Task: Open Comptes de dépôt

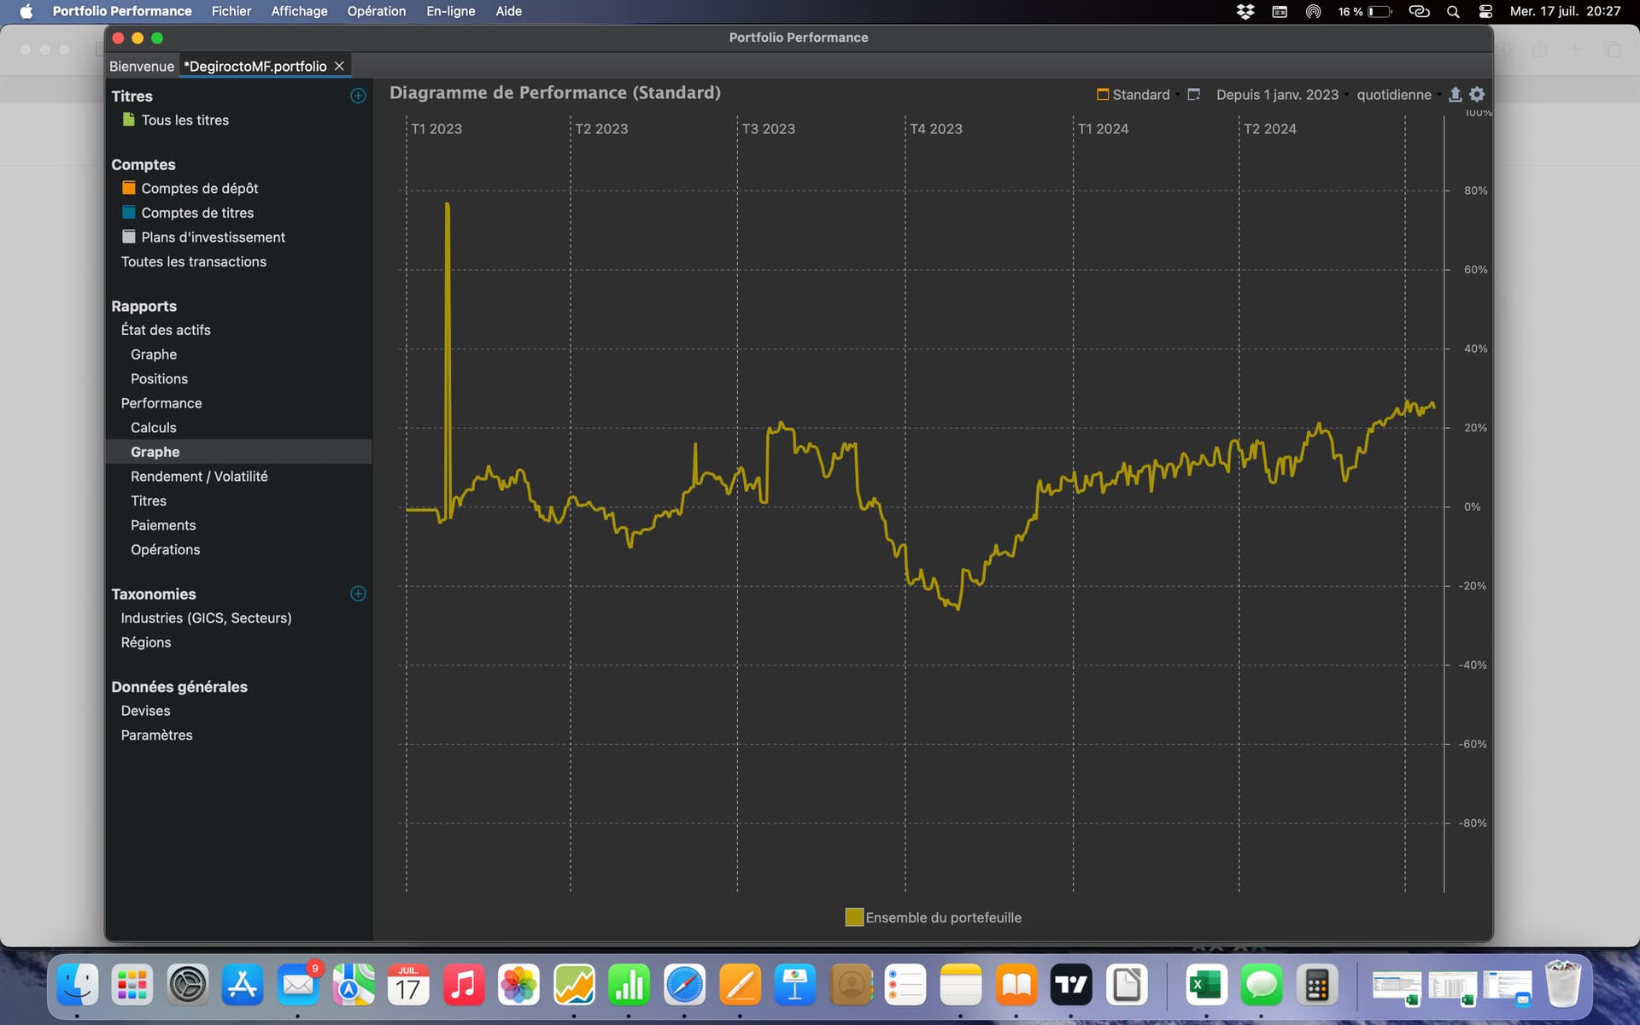Action: tap(199, 188)
